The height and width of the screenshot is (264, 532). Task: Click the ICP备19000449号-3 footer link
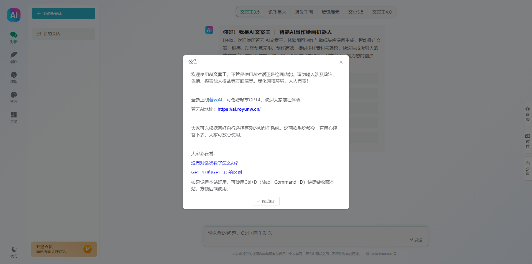coord(383,254)
